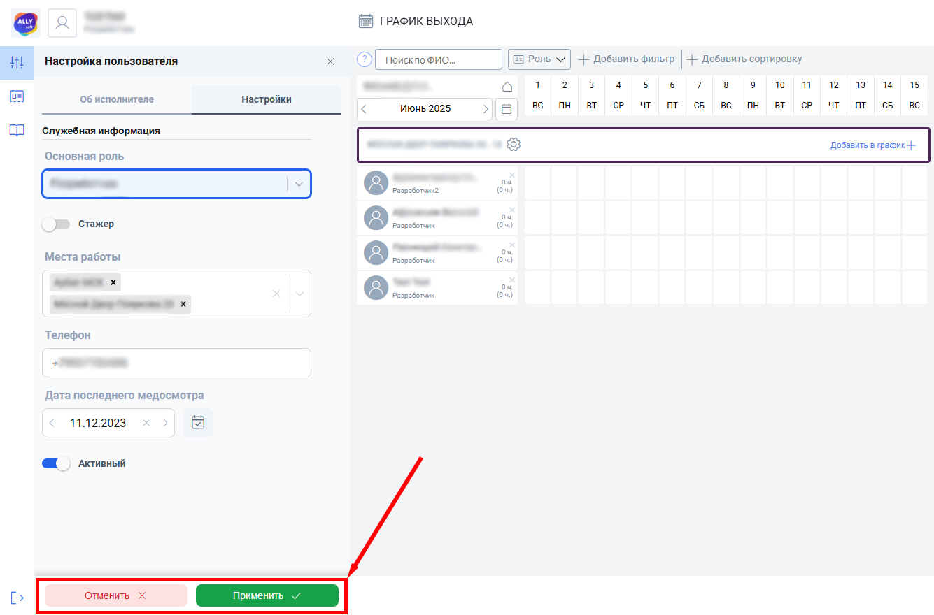Click Добавить фильтр

[626, 59]
